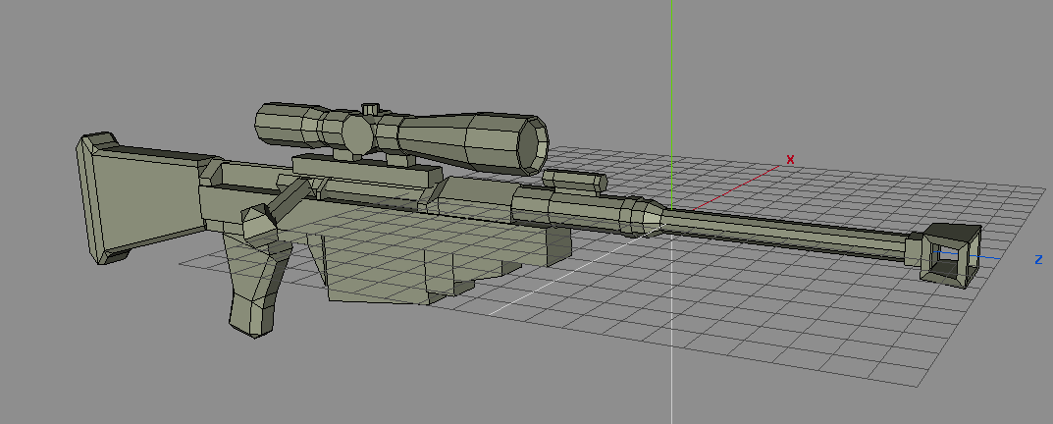This screenshot has width=1053, height=424.
Task: Click the red X axis label
Action: 790,159
